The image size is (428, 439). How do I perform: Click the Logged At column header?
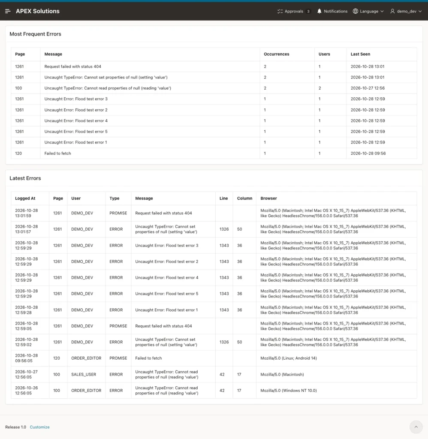point(25,198)
